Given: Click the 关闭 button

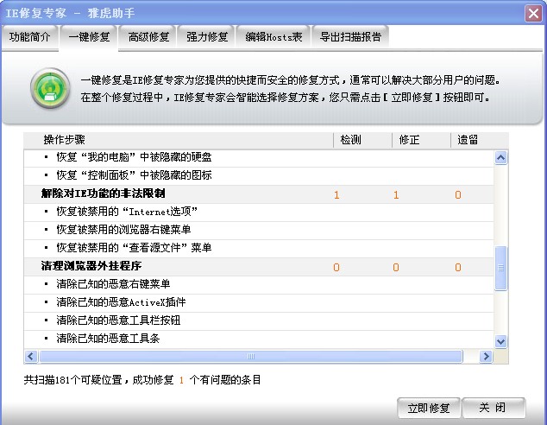Looking at the screenshot, I should [x=494, y=408].
